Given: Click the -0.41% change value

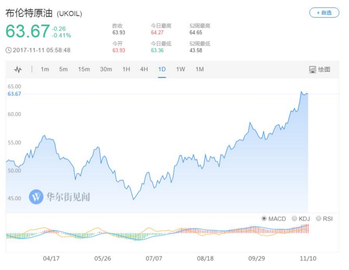Looking at the screenshot, I should tap(61, 36).
